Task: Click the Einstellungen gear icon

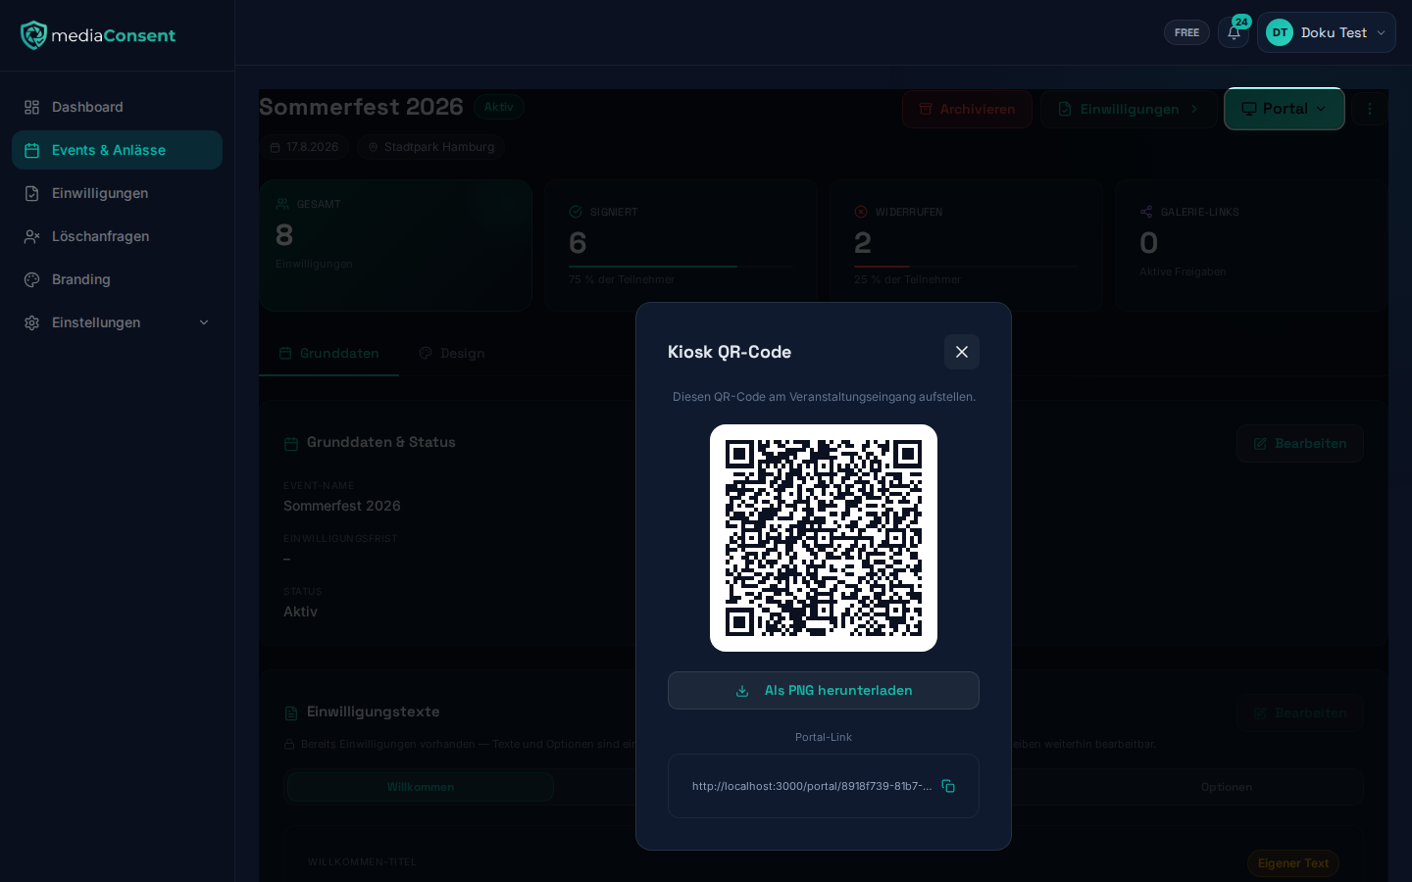Action: click(x=32, y=322)
